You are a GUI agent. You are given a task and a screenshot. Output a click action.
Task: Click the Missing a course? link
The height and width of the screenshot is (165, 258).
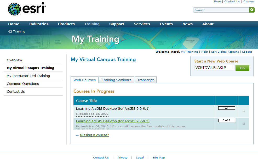coord(94,135)
